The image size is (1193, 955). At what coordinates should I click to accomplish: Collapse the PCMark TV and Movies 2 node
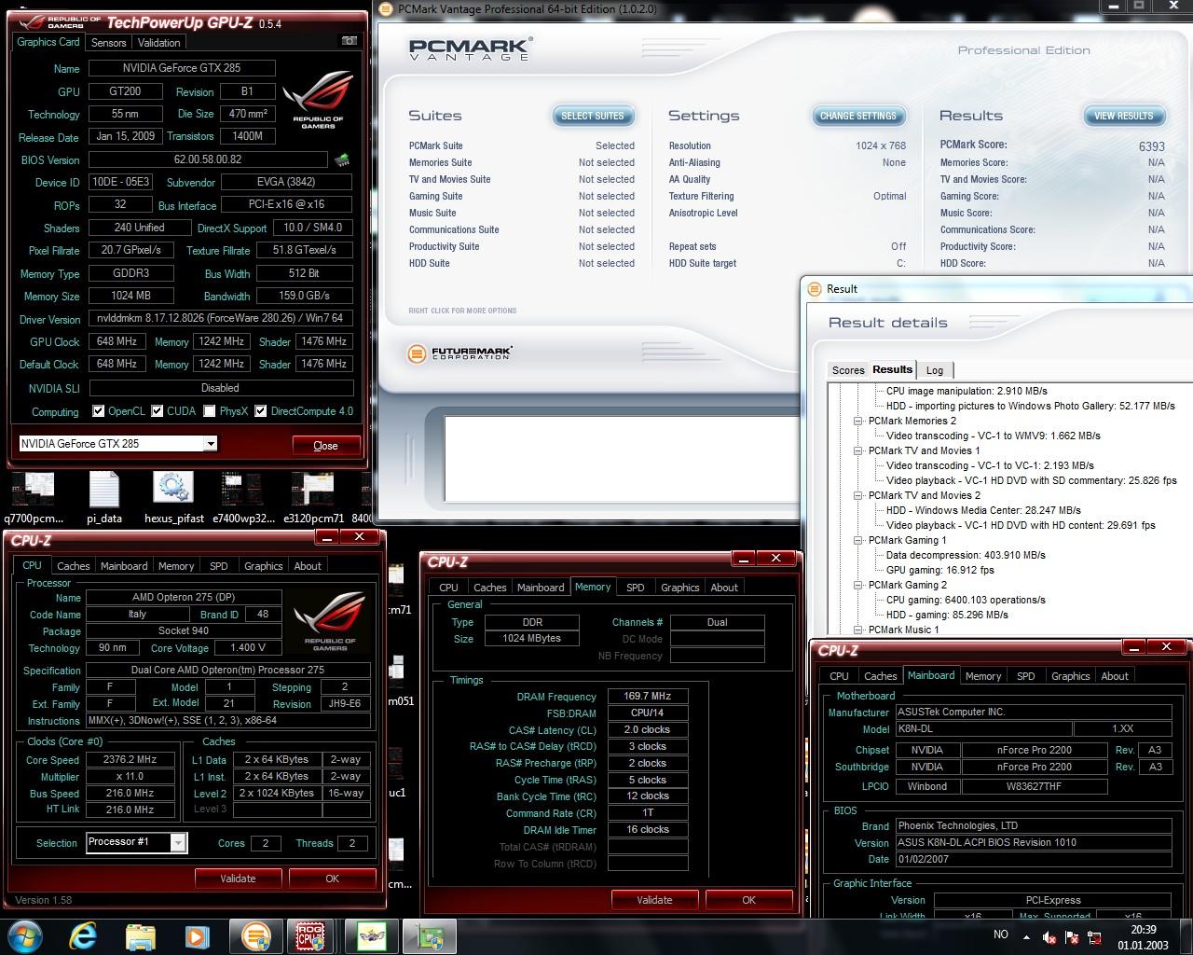pyautogui.click(x=858, y=495)
